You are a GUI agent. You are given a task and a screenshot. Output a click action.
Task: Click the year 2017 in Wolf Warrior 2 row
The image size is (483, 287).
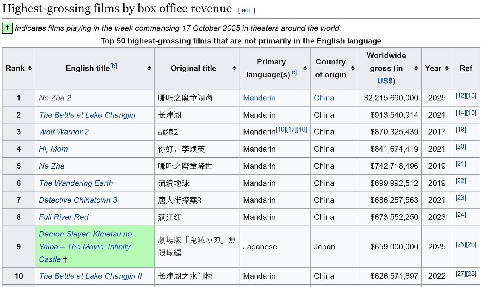click(437, 132)
